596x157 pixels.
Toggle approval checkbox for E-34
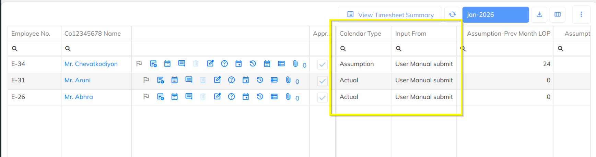[322, 64]
